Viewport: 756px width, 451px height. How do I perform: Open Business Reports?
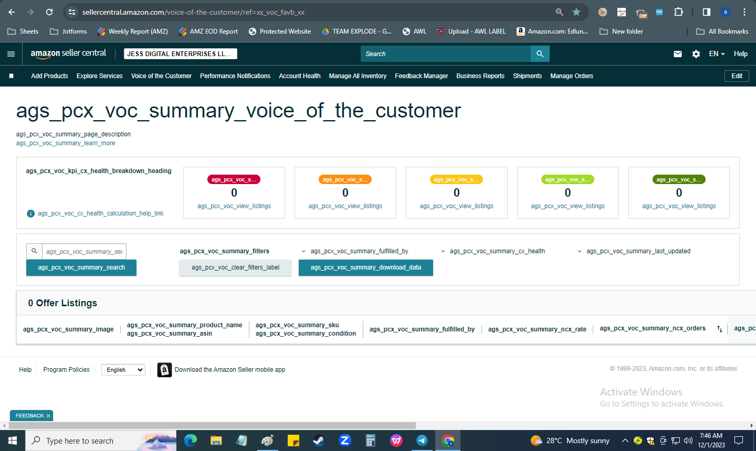pyautogui.click(x=480, y=76)
